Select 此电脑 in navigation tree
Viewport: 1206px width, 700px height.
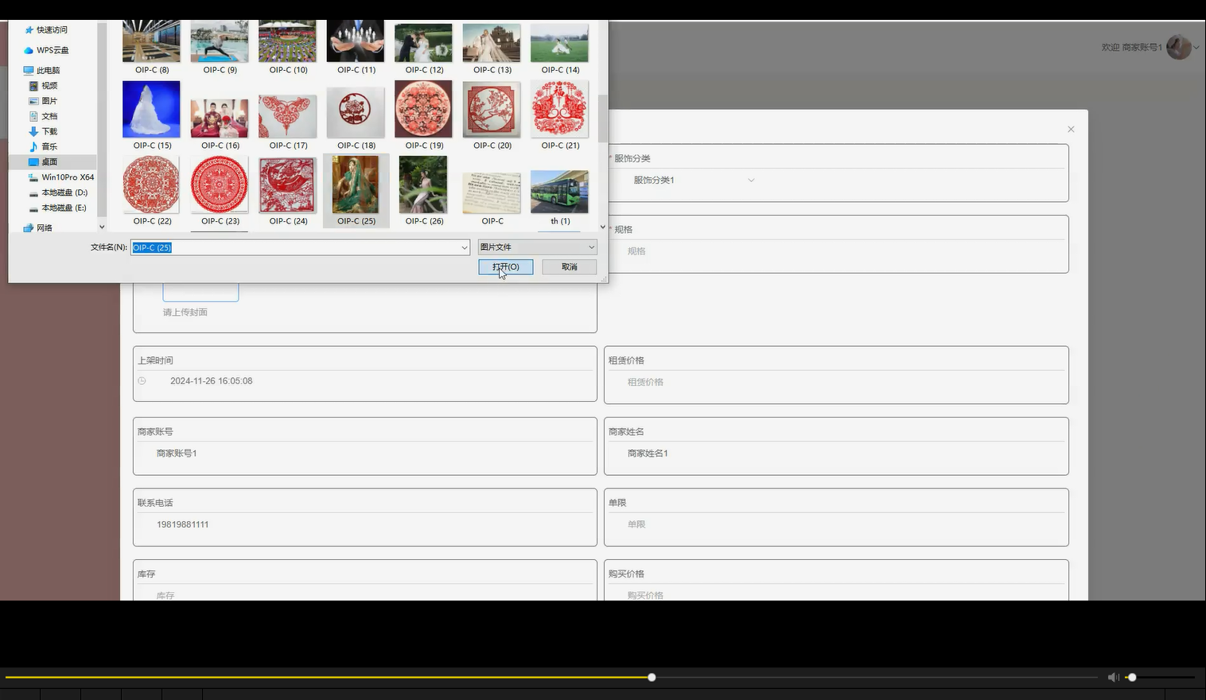coord(41,70)
